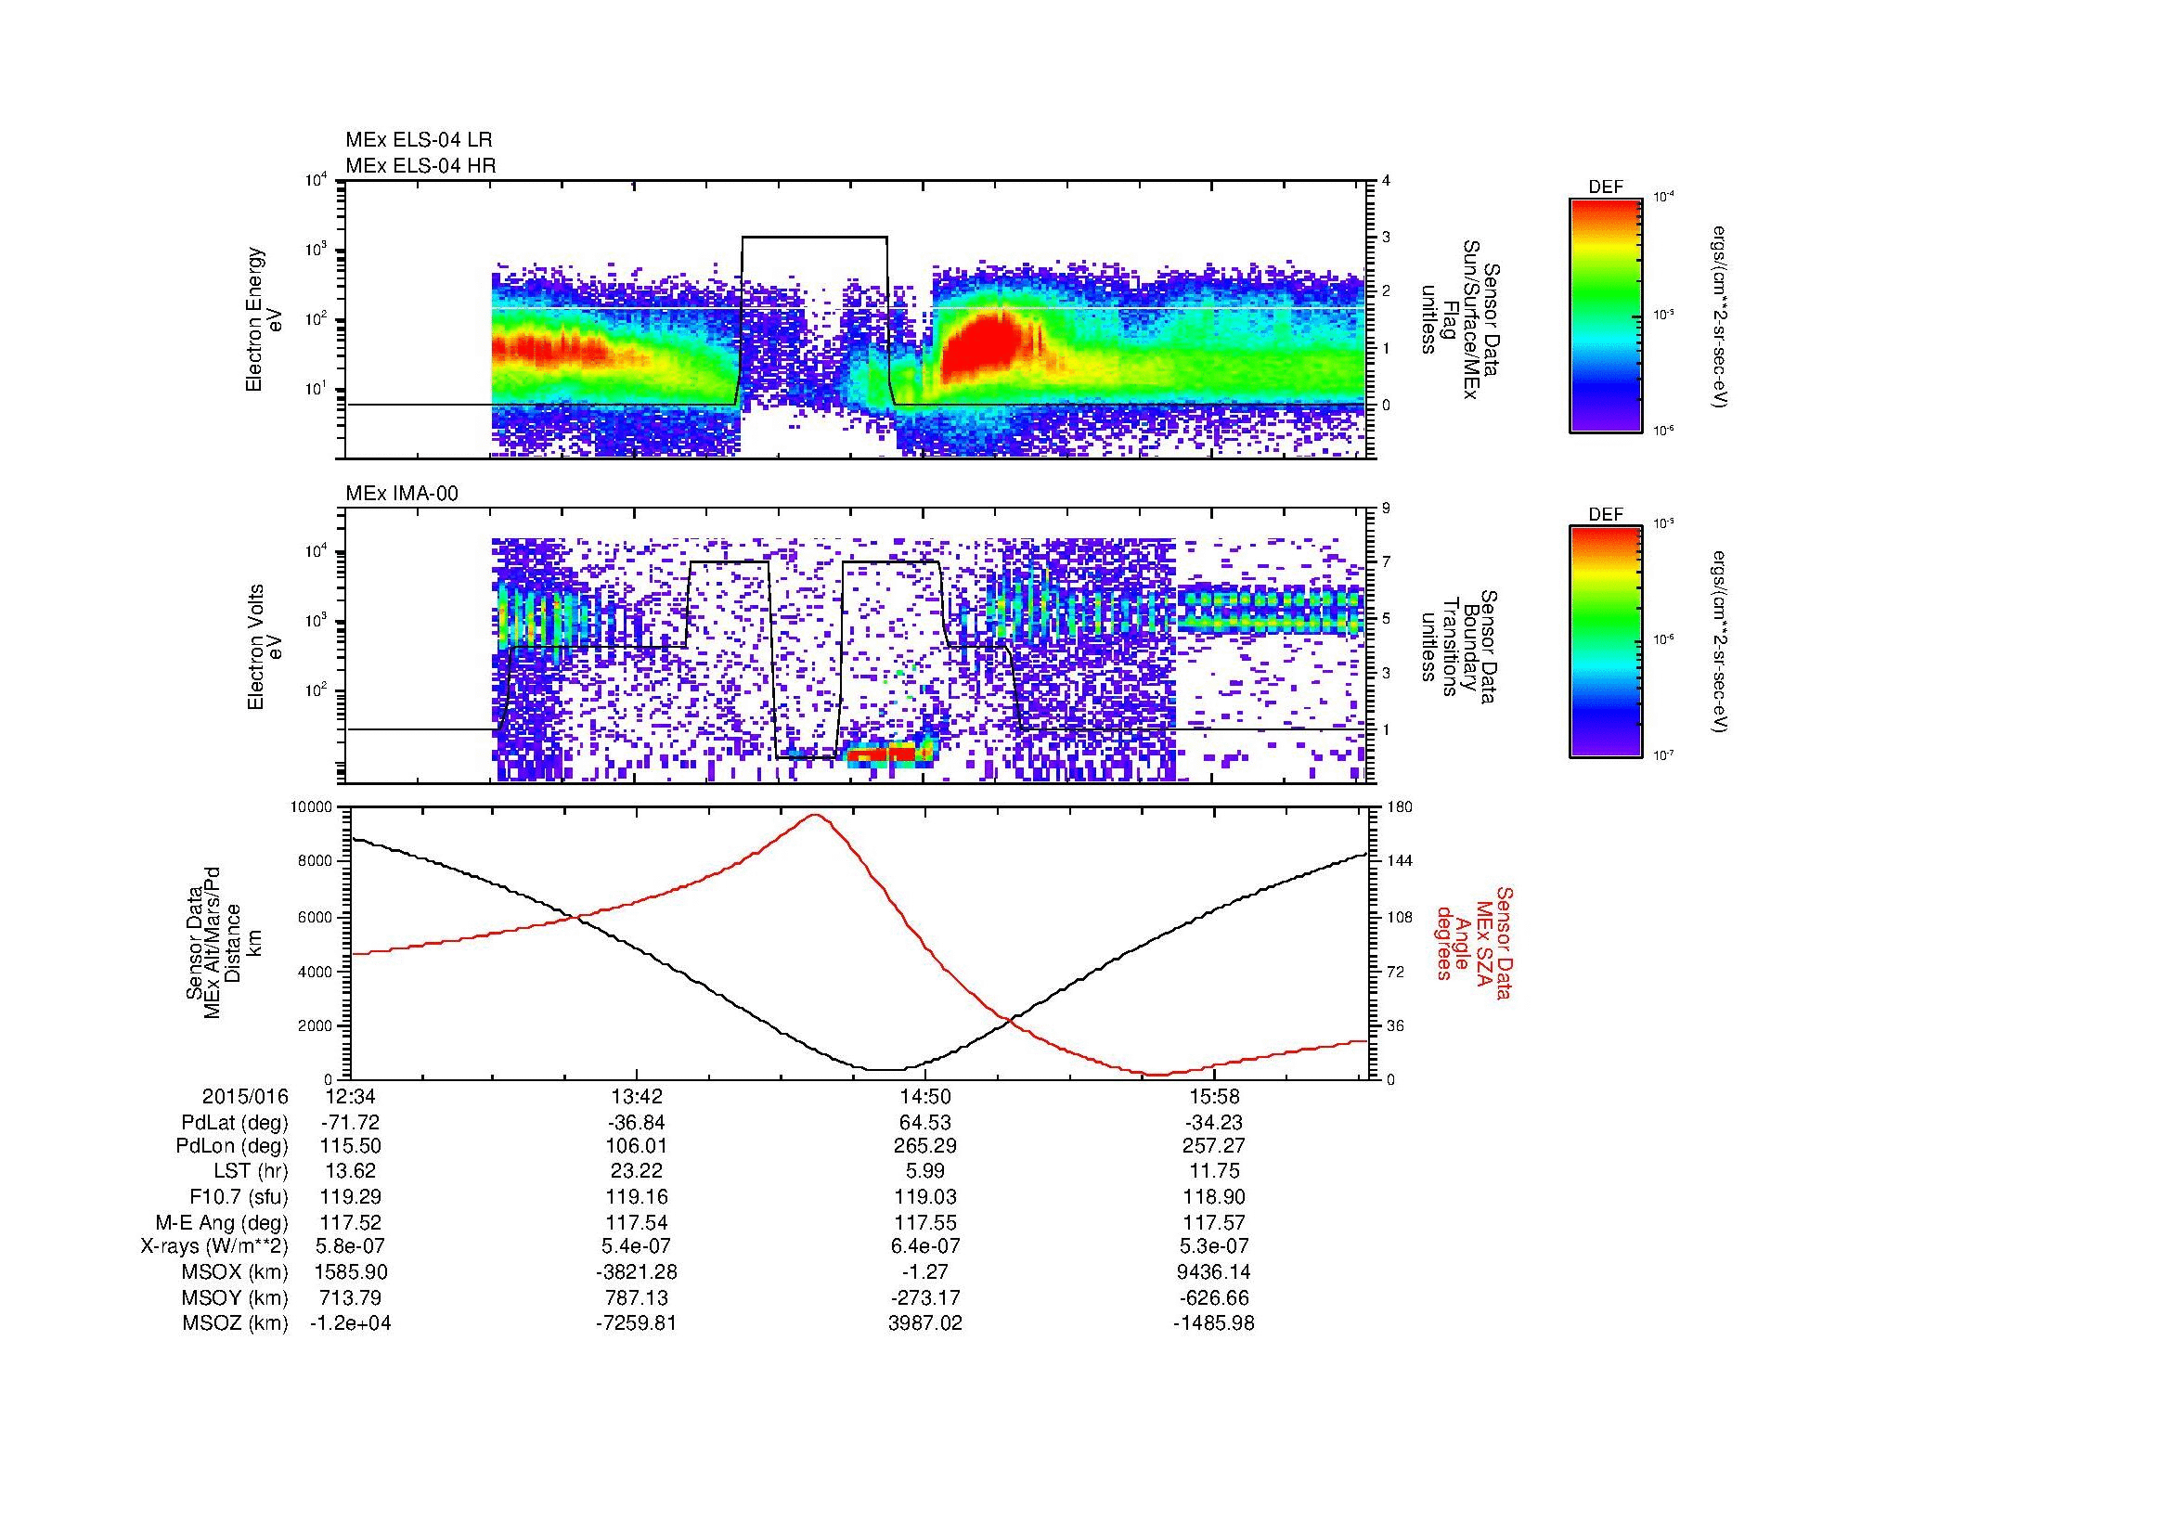This screenshot has width=2171, height=1534.
Task: Click the 'X-rays (W/m**2)' row label
Action: (213, 1246)
